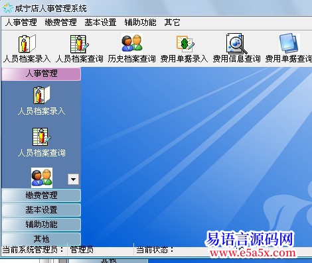Screen dimensions: 312x263
Task: Open the 其它 menu
Action: point(172,23)
